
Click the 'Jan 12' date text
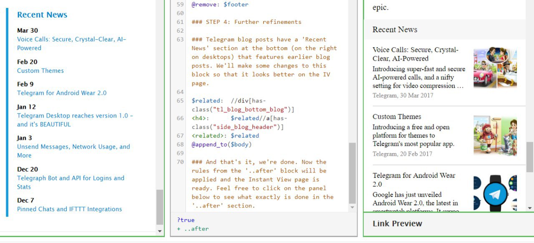(x=26, y=106)
